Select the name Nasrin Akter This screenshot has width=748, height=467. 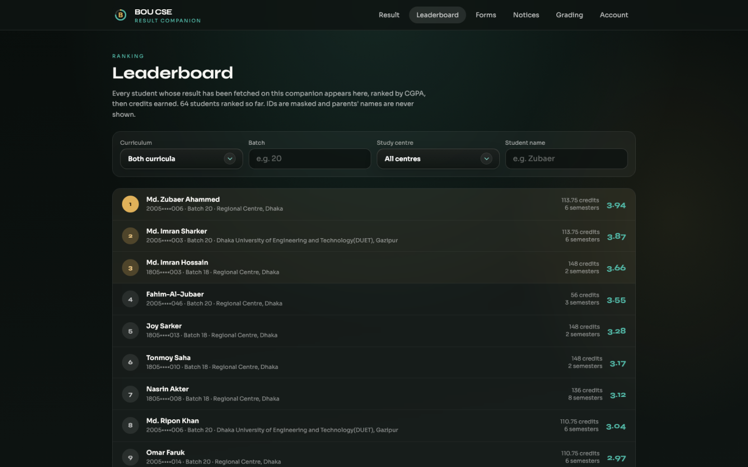point(167,389)
